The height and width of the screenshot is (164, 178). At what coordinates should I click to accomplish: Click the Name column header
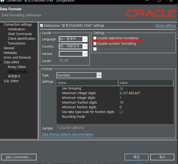87,83
